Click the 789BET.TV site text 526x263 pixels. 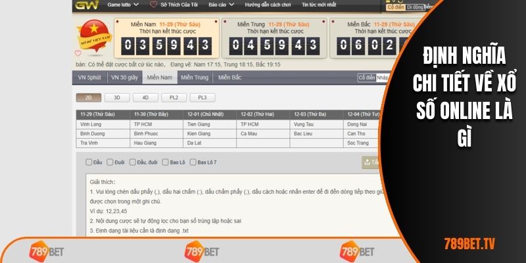tap(469, 244)
